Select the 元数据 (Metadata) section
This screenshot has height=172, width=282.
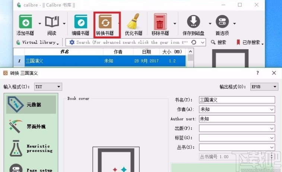click(x=31, y=104)
